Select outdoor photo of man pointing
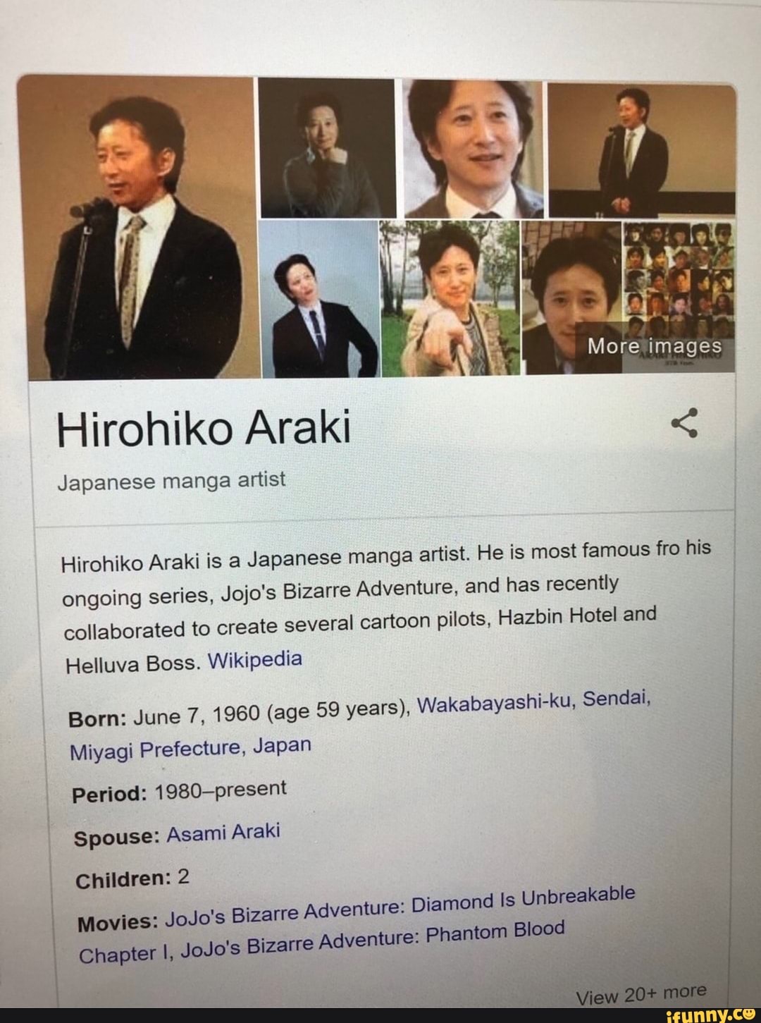The height and width of the screenshot is (1023, 761). tap(450, 297)
